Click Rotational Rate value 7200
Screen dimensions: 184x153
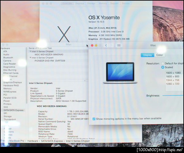[70, 134]
